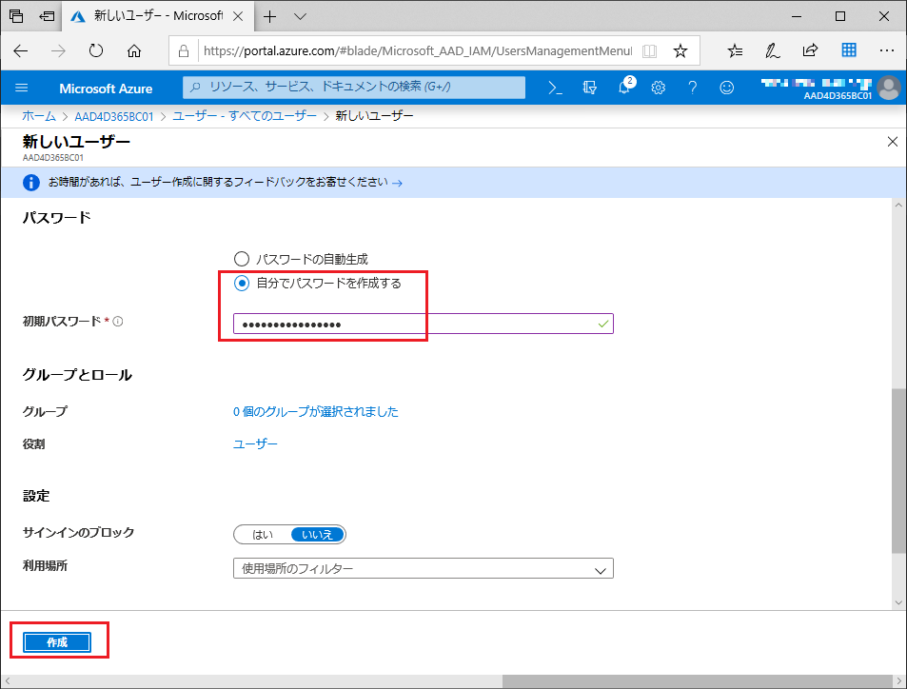
Task: Click the ホーム breadcrumb link
Action: [39, 116]
